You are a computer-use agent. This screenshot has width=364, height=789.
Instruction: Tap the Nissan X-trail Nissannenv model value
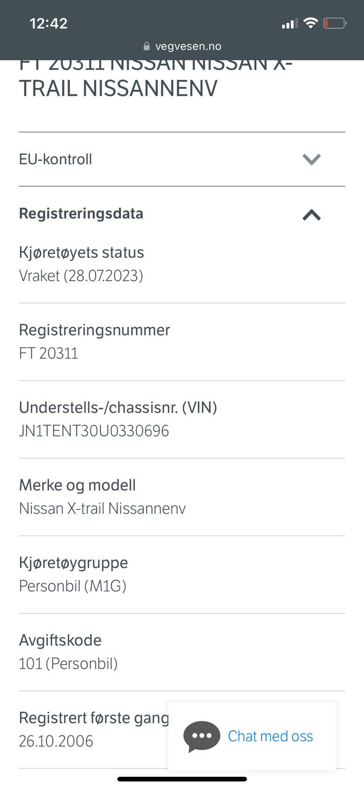[x=102, y=508]
